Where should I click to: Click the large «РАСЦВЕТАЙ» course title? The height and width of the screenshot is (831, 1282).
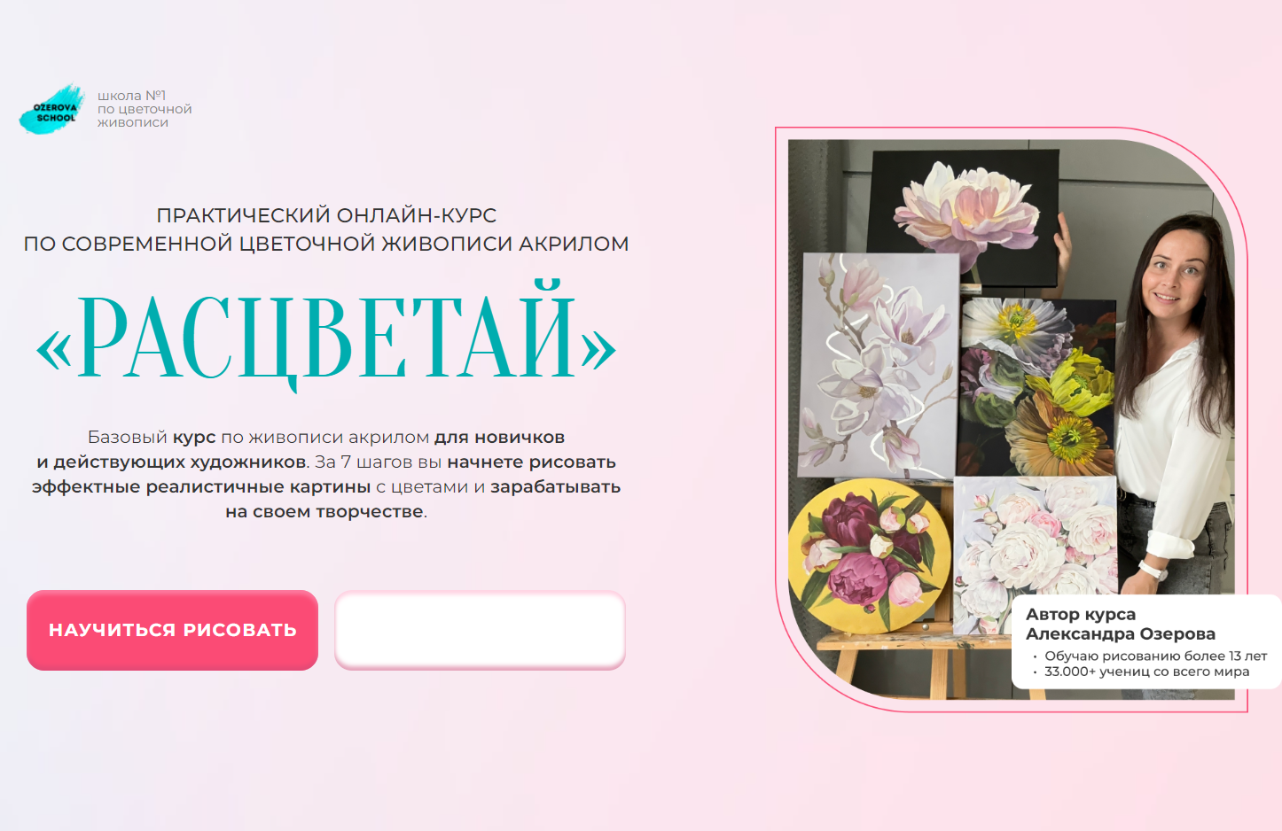[325, 337]
